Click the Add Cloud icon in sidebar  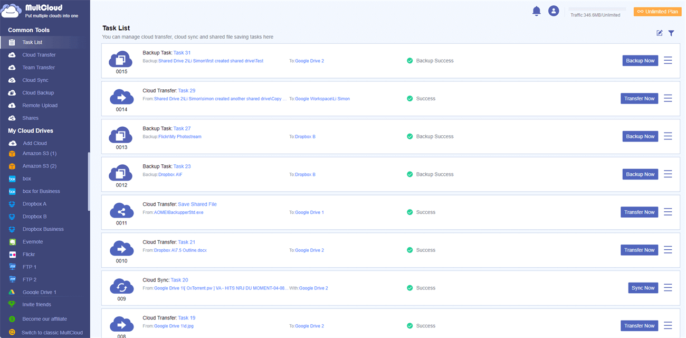pyautogui.click(x=12, y=143)
